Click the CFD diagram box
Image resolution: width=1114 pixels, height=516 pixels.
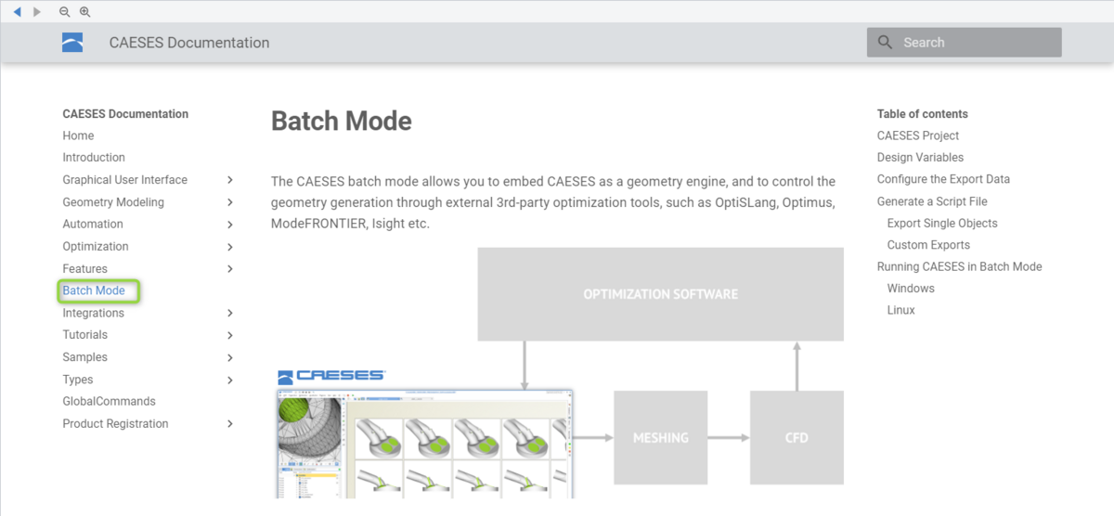coord(797,437)
